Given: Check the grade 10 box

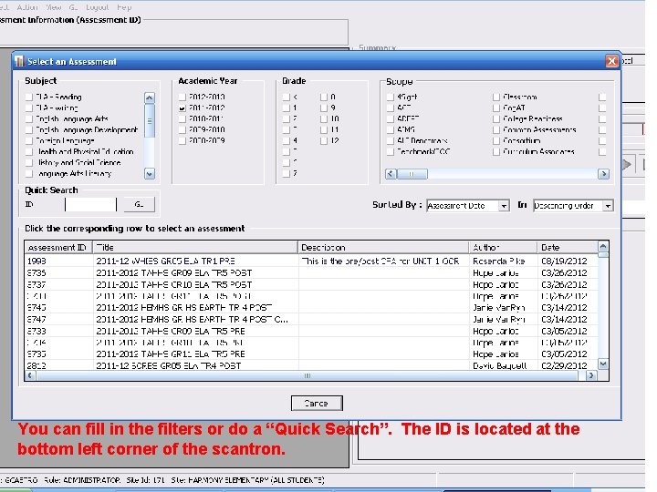Looking at the screenshot, I should click(324, 118).
